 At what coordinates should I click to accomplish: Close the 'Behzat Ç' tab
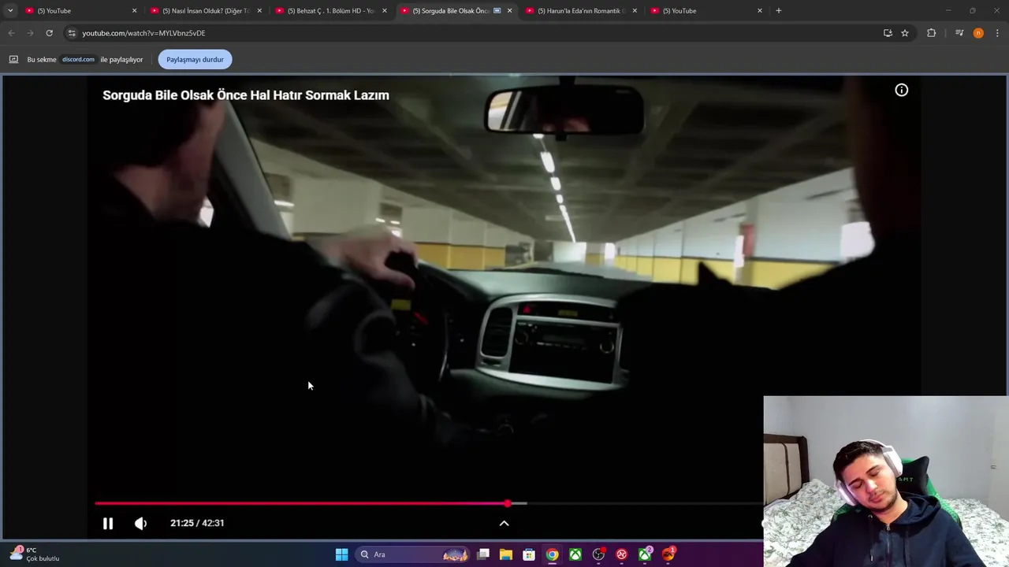click(x=385, y=11)
